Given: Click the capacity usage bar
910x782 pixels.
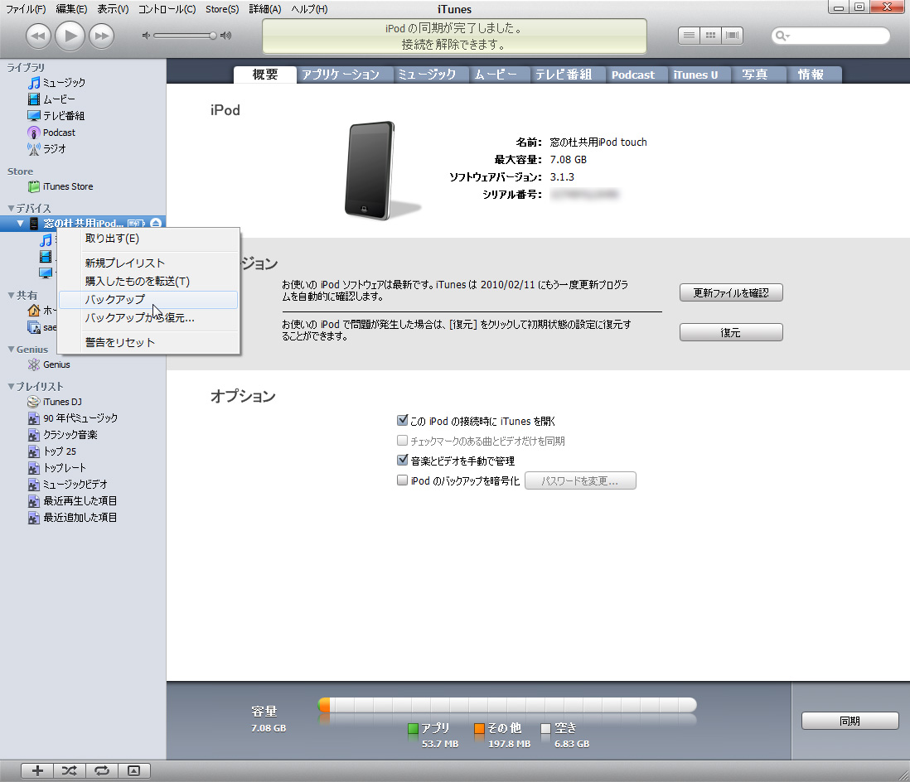Looking at the screenshot, I should (507, 706).
